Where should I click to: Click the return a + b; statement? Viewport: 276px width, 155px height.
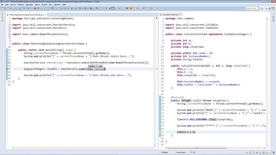pos(186,132)
